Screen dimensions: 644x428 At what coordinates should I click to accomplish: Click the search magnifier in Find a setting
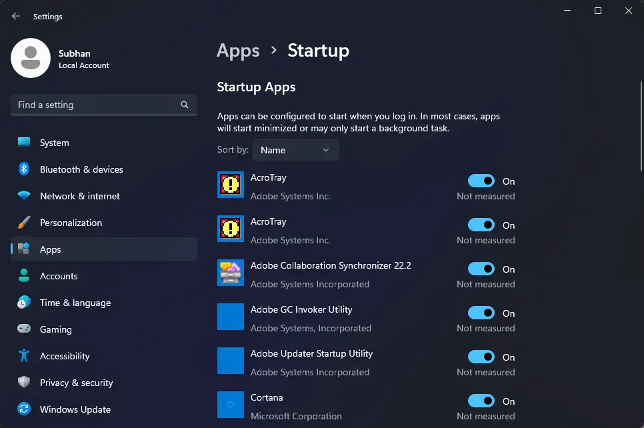click(x=185, y=105)
